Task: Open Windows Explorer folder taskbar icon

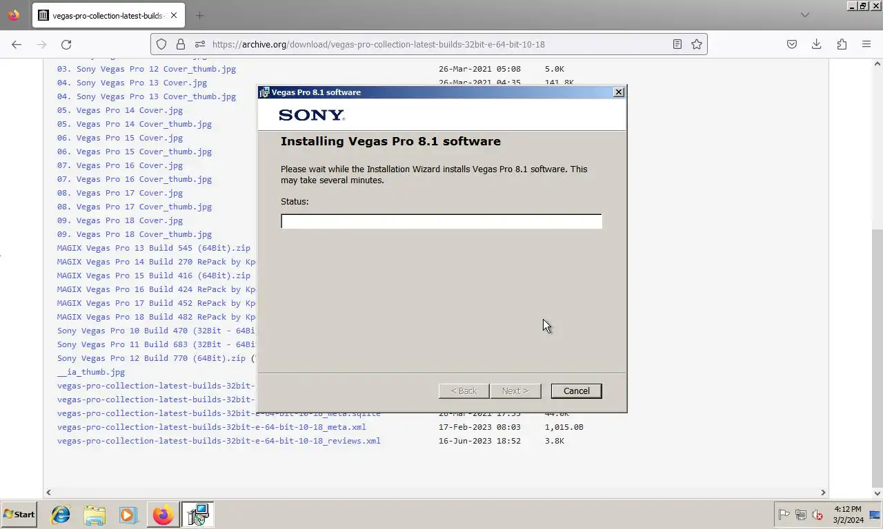Action: (x=95, y=515)
